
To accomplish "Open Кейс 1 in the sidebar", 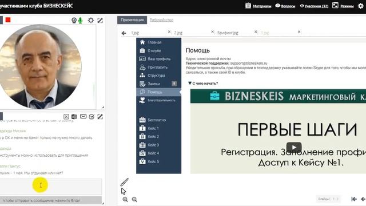I will tap(159, 128).
